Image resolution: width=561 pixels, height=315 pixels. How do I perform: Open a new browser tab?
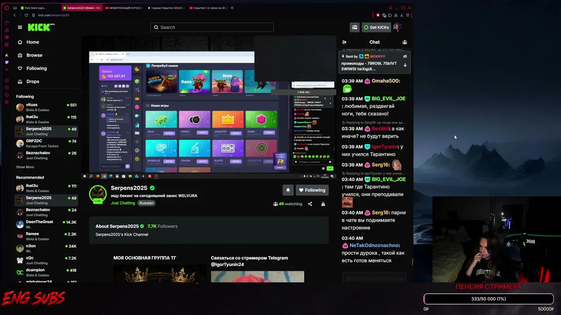[232, 8]
